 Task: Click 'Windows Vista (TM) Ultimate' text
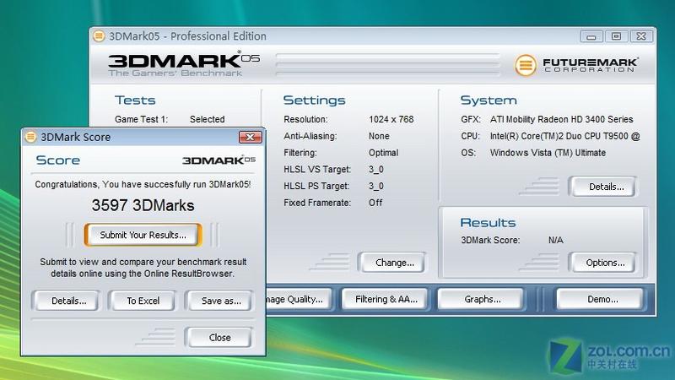point(548,153)
